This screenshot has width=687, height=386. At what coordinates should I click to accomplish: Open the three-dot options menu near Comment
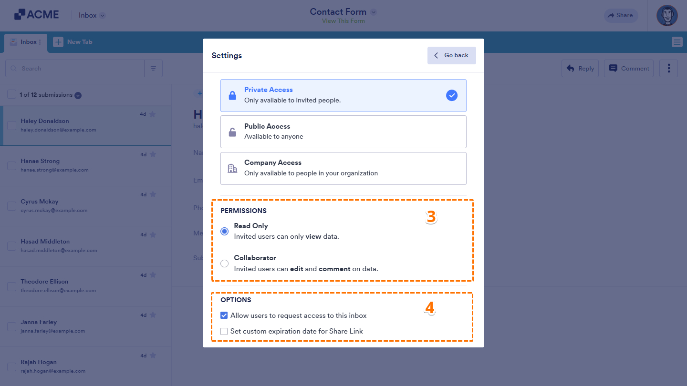click(668, 68)
